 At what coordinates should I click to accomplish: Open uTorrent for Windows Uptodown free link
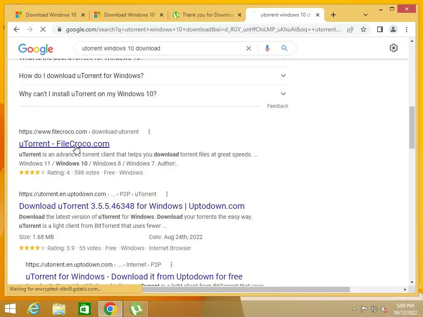coord(134,277)
